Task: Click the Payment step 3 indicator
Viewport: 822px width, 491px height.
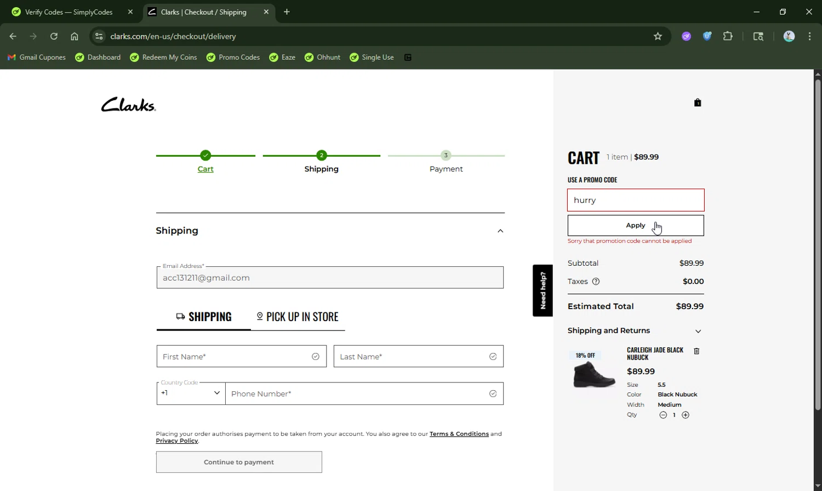Action: pos(446,156)
